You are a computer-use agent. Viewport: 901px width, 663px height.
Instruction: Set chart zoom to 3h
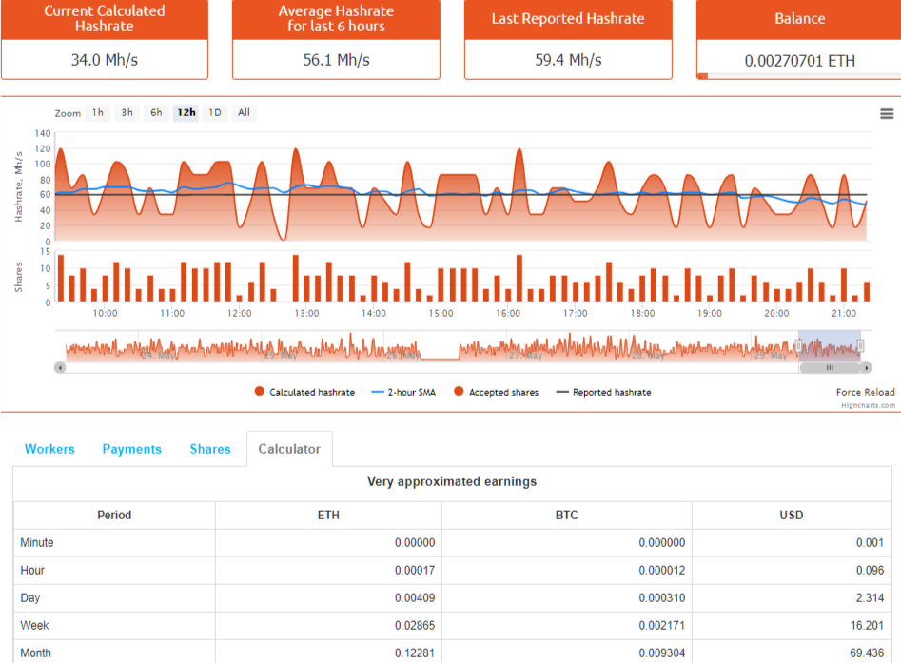click(127, 112)
